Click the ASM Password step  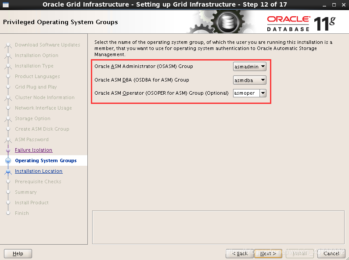32,139
